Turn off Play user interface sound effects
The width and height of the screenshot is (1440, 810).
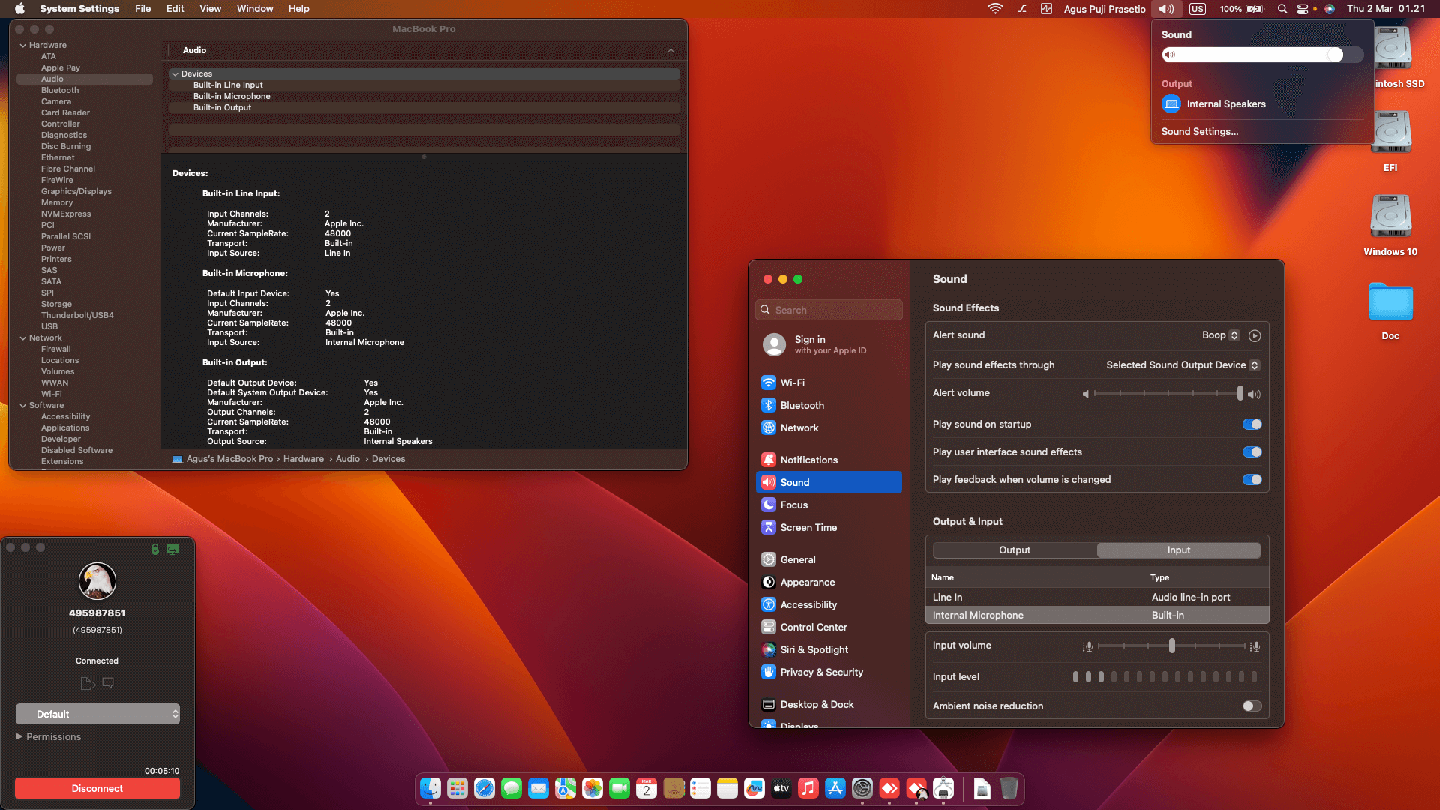click(x=1251, y=451)
